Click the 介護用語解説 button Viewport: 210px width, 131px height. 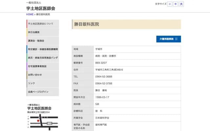168,39
